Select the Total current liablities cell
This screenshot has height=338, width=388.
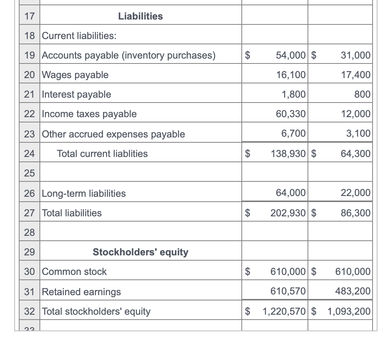[x=102, y=153]
